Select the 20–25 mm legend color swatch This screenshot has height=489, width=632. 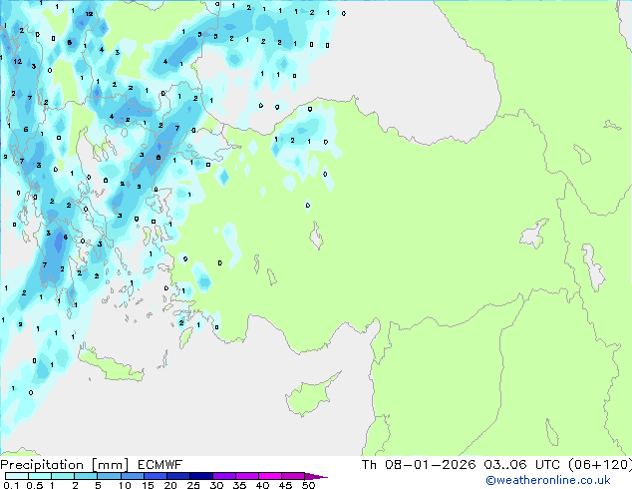click(177, 476)
